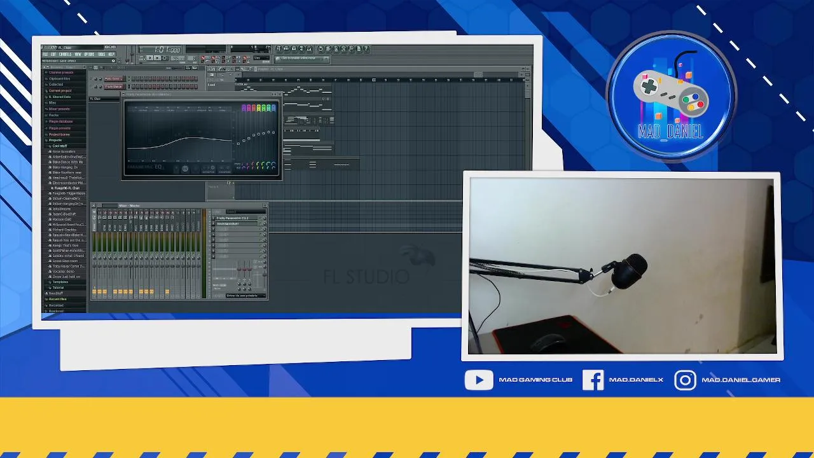
Task: Expand the Mixer presets folder
Action: pos(59,109)
